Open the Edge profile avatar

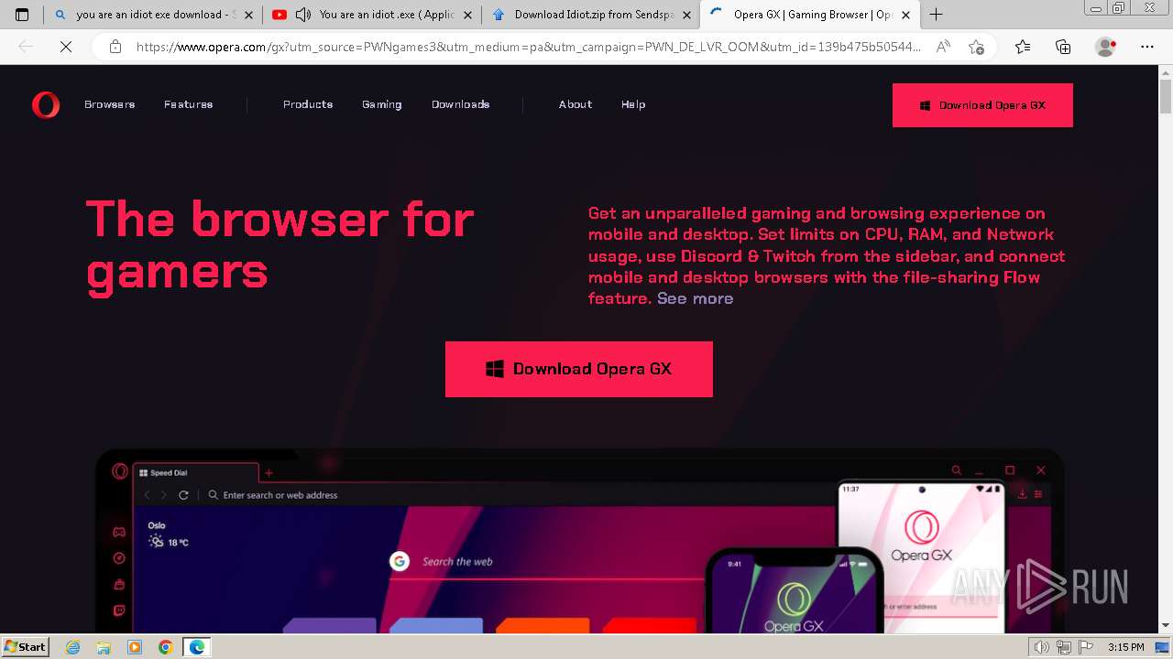click(x=1106, y=48)
